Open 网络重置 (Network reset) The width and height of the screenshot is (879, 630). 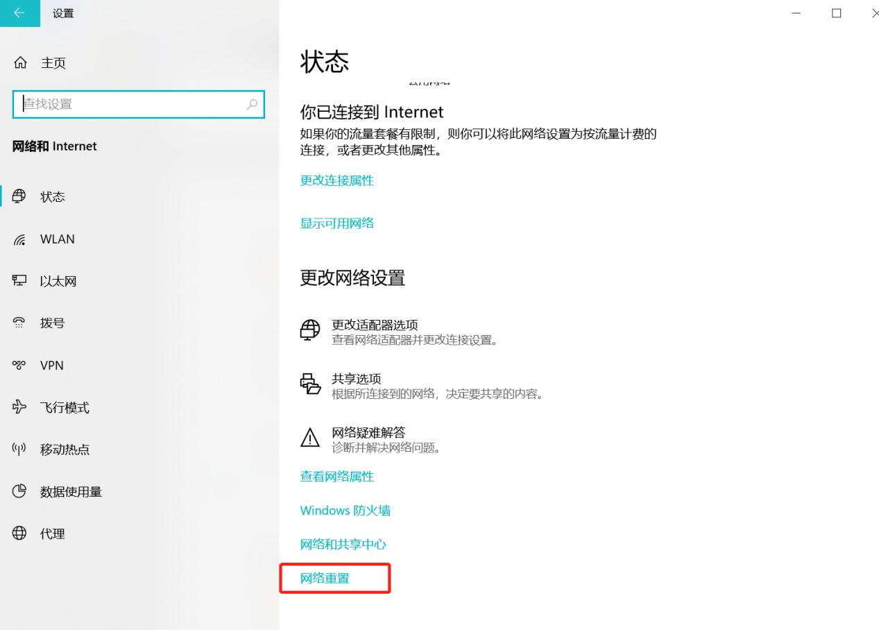click(x=324, y=577)
